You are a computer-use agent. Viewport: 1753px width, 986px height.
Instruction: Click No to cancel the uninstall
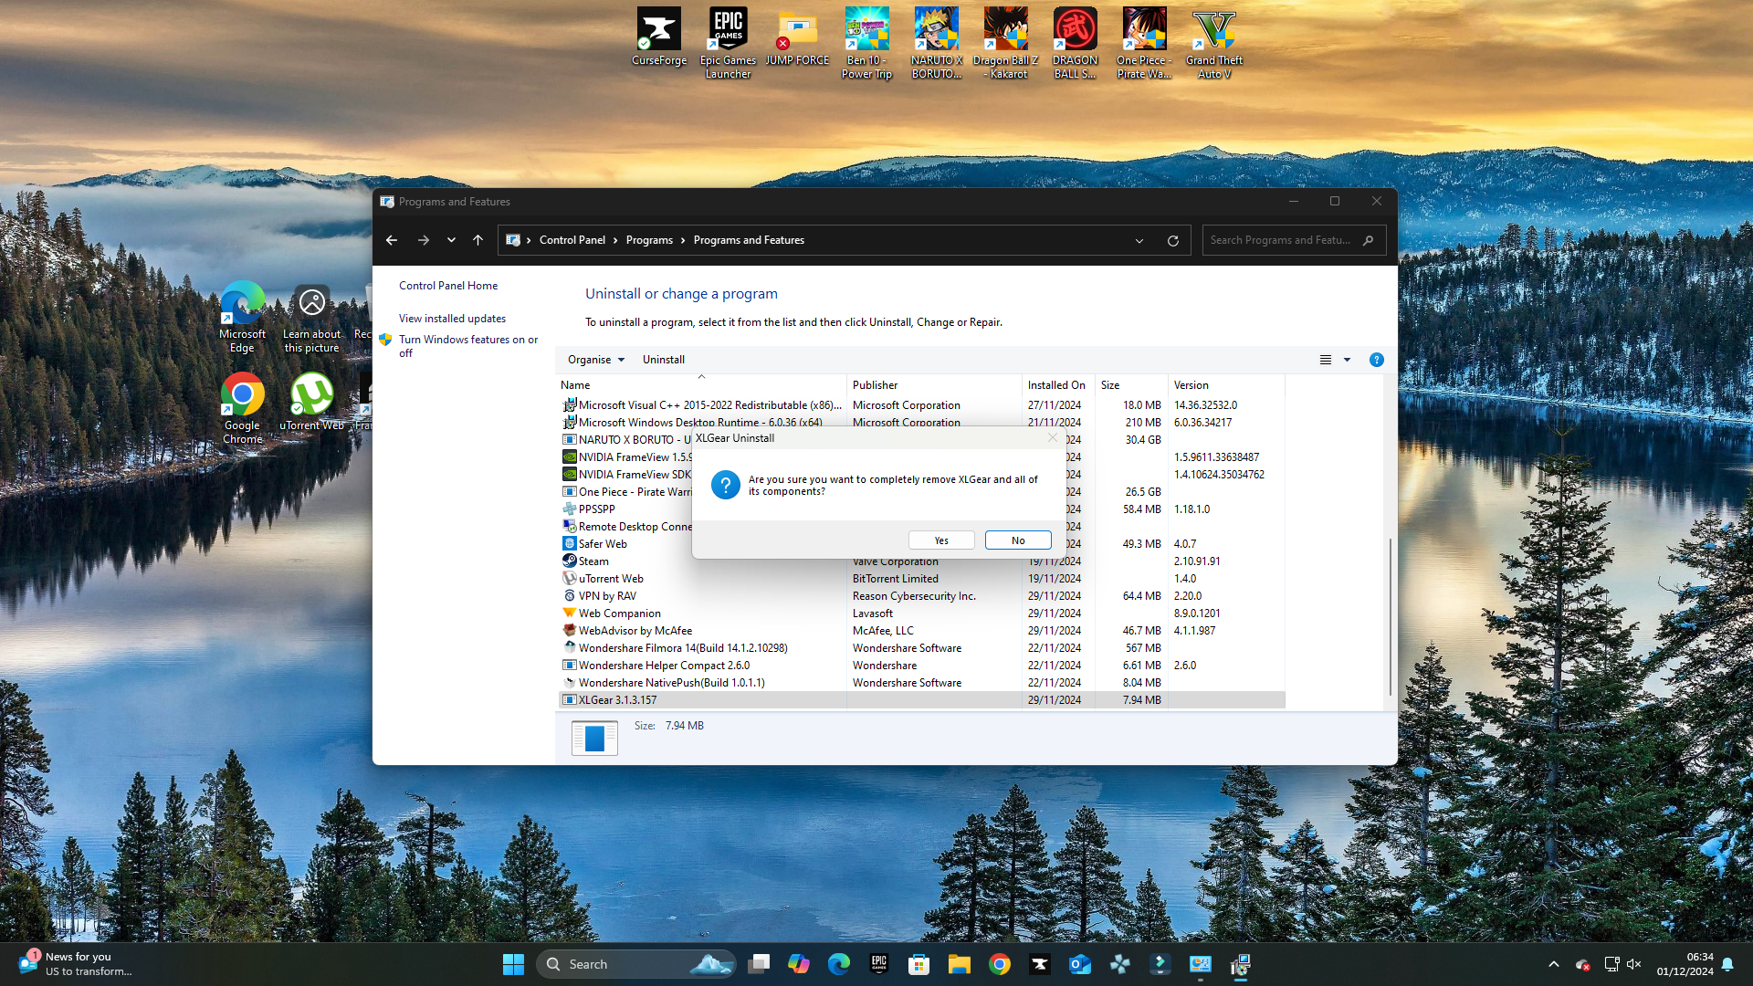1018,540
